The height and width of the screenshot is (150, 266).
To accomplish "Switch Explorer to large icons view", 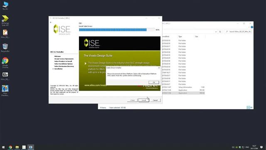I will click(251, 107).
